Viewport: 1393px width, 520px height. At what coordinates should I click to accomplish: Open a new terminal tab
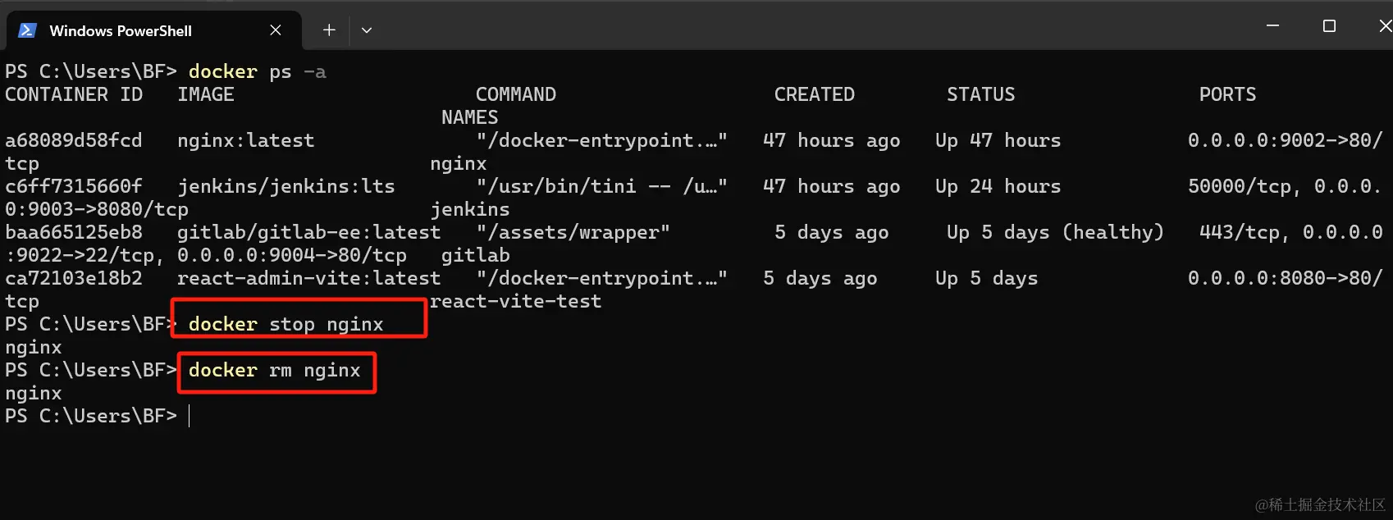(329, 30)
